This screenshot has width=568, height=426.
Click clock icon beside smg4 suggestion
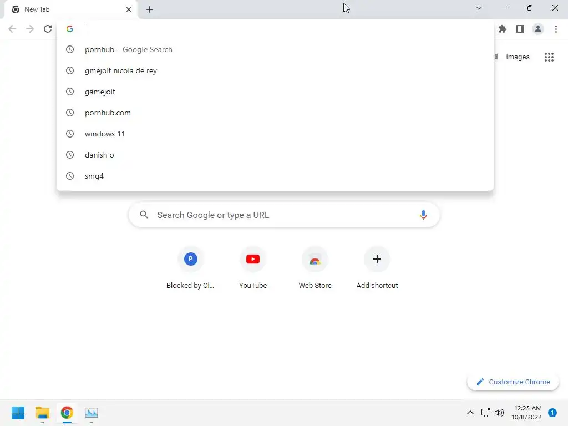(70, 176)
